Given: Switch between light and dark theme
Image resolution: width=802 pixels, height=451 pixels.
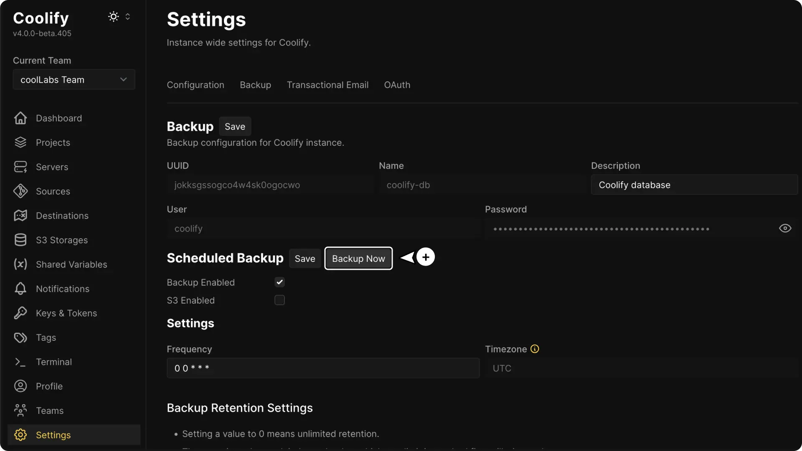Looking at the screenshot, I should (x=113, y=17).
